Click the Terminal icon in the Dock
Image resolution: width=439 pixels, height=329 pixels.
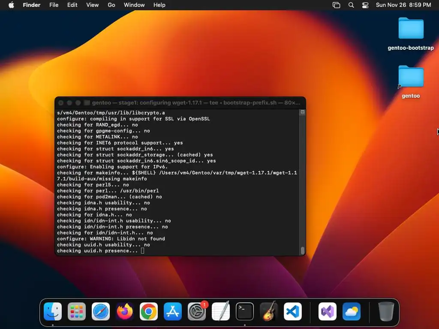245,311
